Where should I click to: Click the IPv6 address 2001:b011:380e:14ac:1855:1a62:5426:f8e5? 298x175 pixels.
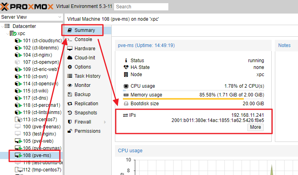(217, 120)
